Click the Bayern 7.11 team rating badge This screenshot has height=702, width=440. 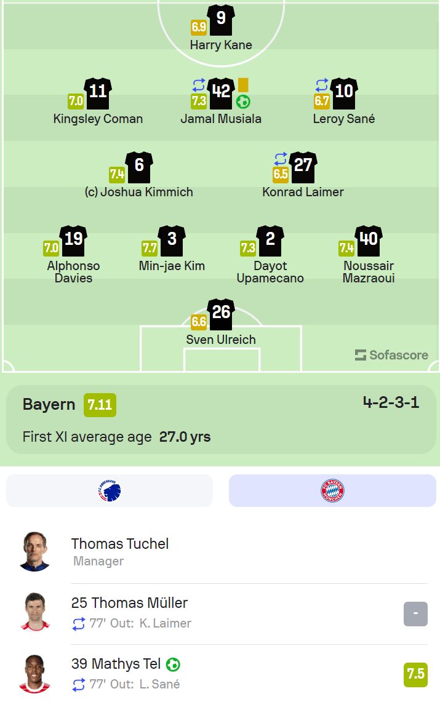pos(100,405)
